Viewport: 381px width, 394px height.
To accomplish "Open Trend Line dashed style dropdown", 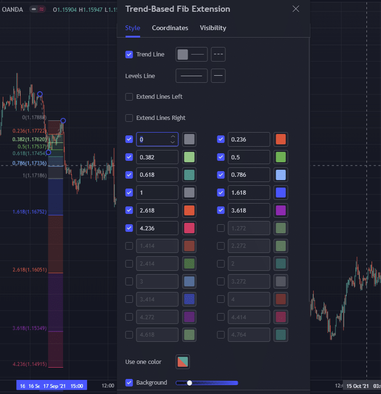I will point(218,55).
